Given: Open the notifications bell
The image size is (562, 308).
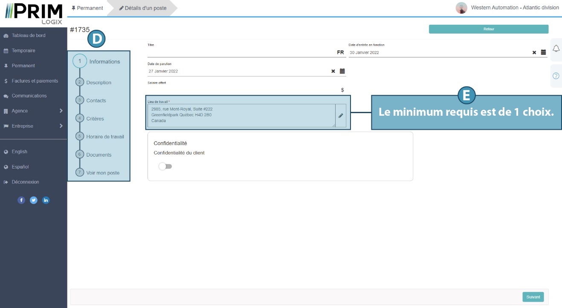Looking at the screenshot, I should coord(556,49).
